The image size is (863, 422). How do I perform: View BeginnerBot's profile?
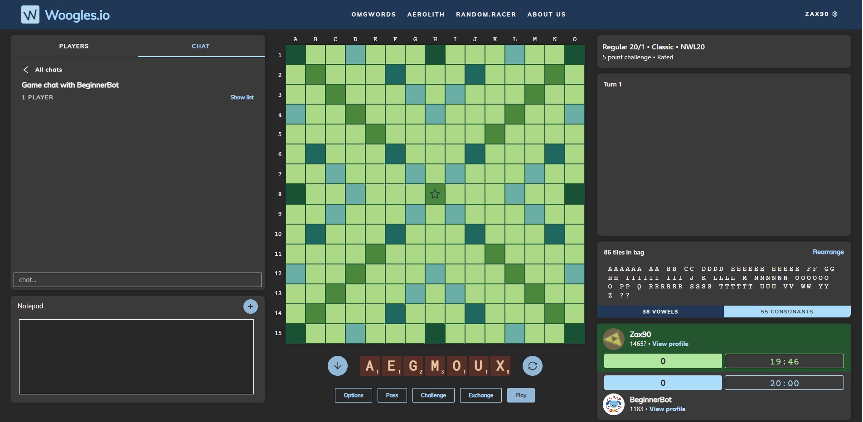pyautogui.click(x=667, y=408)
